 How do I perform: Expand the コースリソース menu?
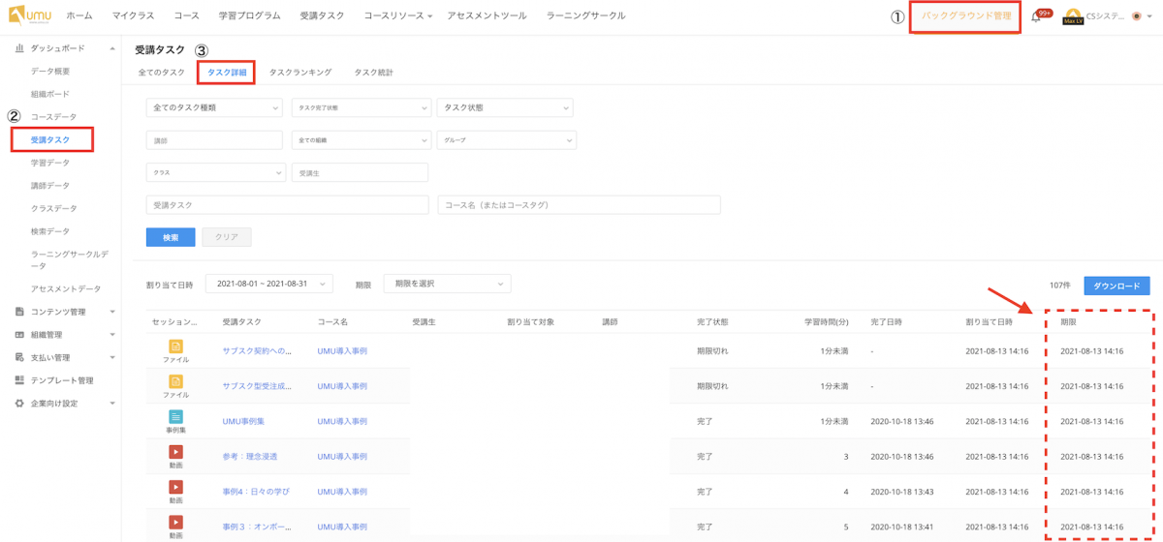pos(398,16)
